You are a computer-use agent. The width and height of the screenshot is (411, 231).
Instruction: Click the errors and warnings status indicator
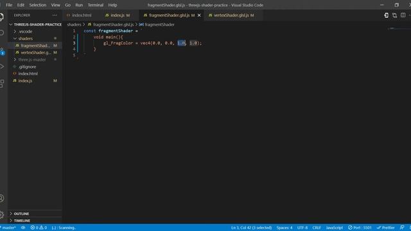coord(39,228)
